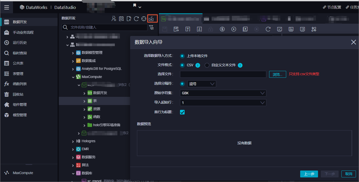Image resolution: width=359 pixels, height=182 pixels.
Task: Collapse the MaxCompute tree node
Action: click(x=73, y=77)
